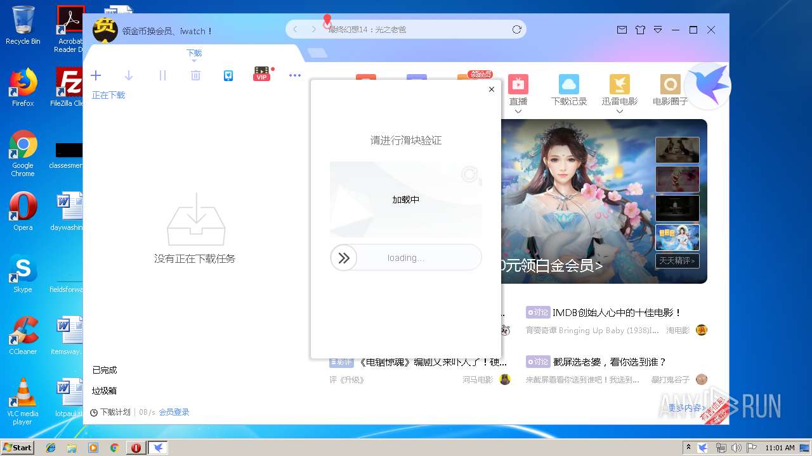Open the 垃圾箱 trash list
The height and width of the screenshot is (456, 812).
coord(105,391)
